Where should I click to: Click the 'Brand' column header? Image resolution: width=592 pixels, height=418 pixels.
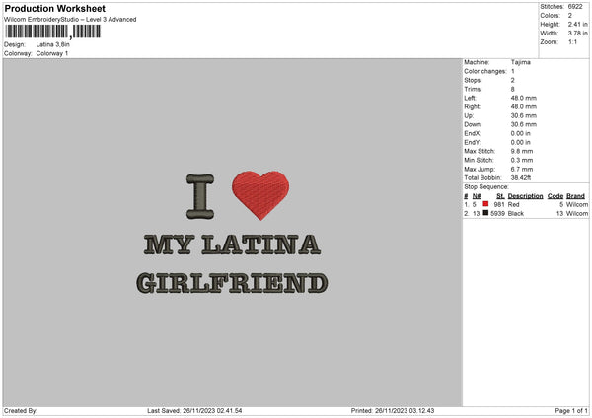pos(576,196)
